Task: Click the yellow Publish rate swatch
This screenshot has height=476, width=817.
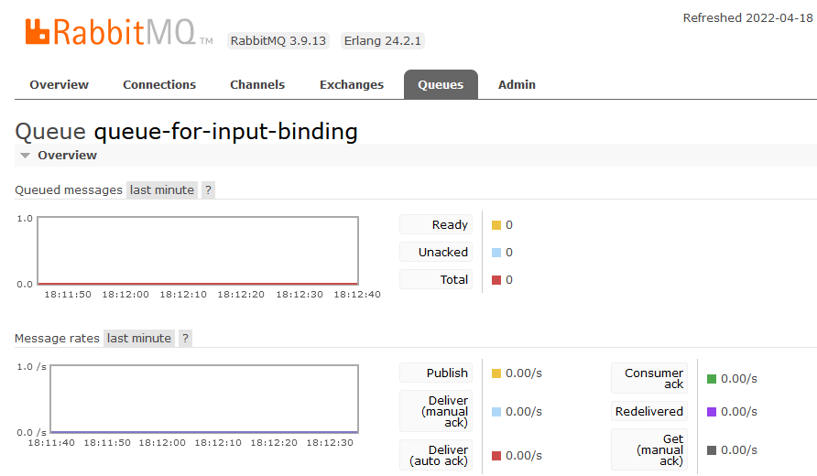Action: (496, 373)
